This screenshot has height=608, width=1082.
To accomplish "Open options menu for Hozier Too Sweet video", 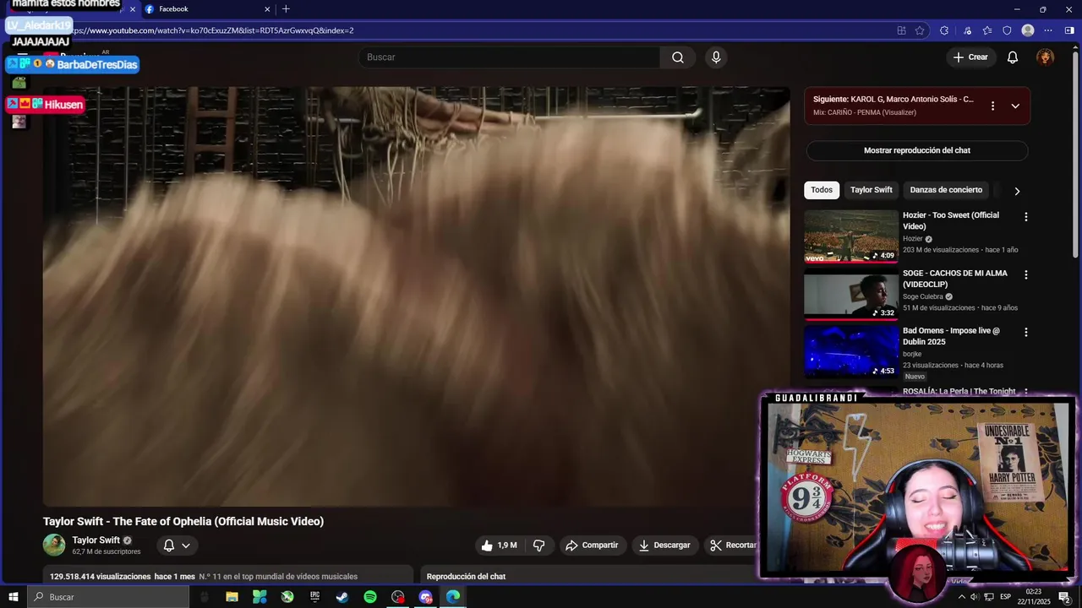I will pos(1026,217).
